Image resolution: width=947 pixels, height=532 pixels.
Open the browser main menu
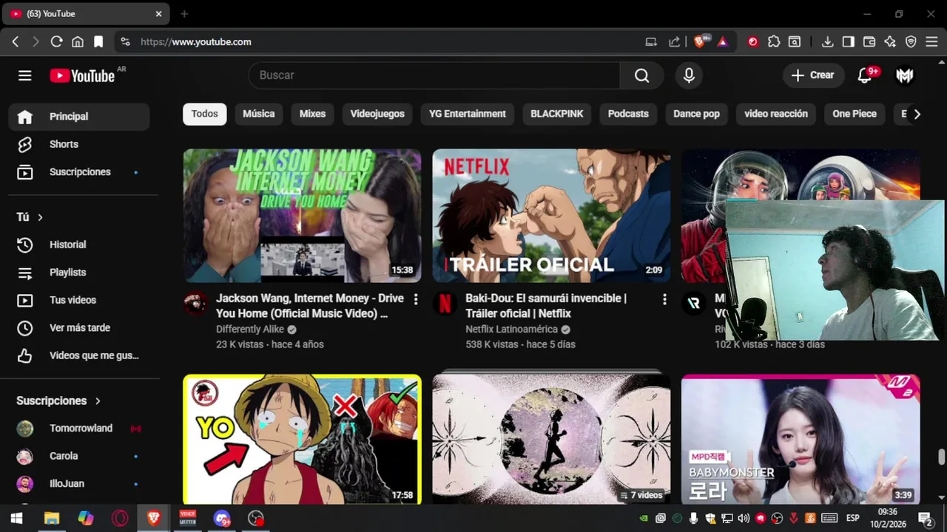coord(931,42)
